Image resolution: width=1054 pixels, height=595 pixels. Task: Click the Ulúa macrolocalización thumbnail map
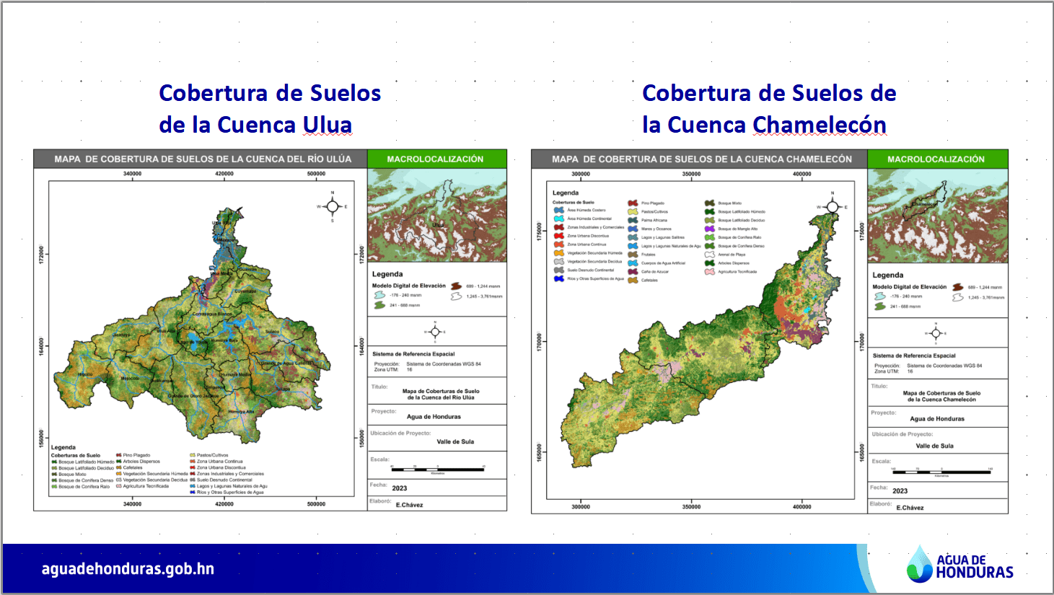436,215
